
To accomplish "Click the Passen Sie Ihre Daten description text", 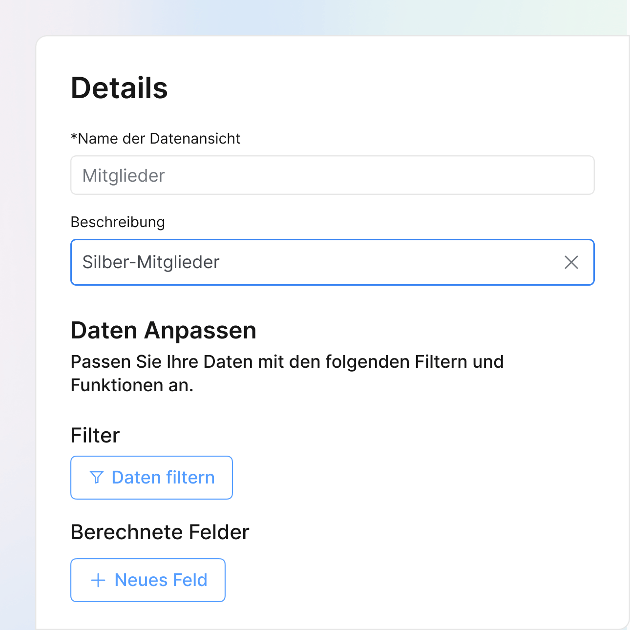I will coord(287,362).
